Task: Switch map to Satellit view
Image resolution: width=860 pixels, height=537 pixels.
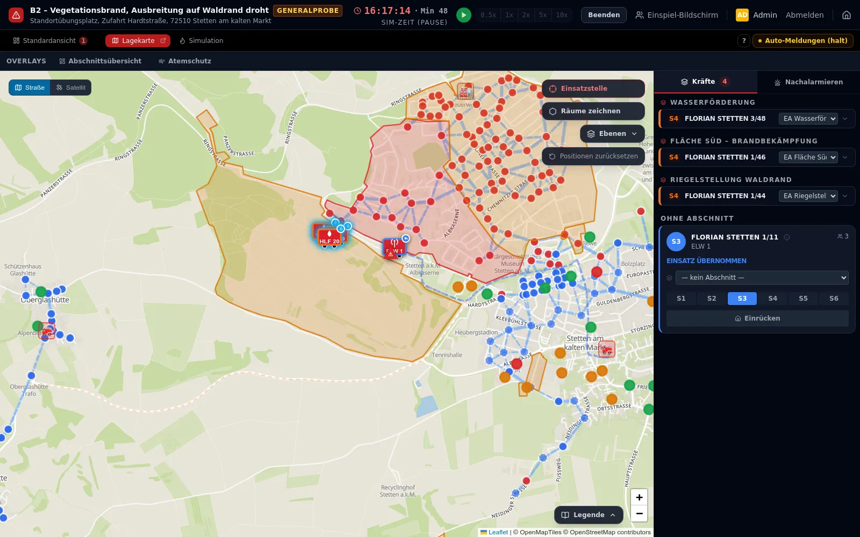Action: [x=70, y=88]
